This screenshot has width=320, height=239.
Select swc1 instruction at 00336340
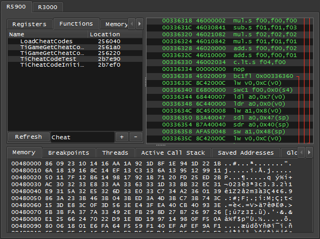[230, 90]
